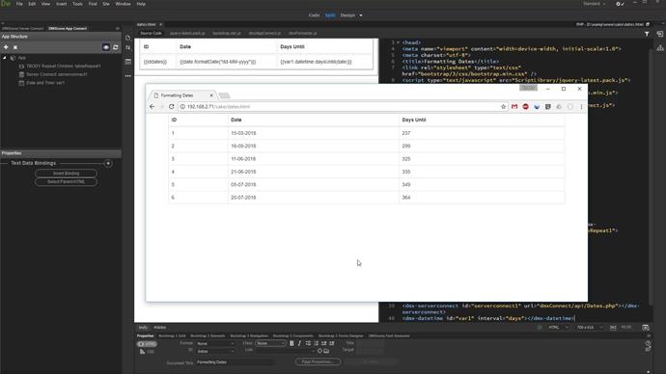Click the Page Properties button
The image size is (666, 374).
(x=318, y=361)
